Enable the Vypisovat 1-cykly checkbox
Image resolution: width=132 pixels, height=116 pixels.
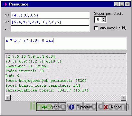(x=96, y=28)
